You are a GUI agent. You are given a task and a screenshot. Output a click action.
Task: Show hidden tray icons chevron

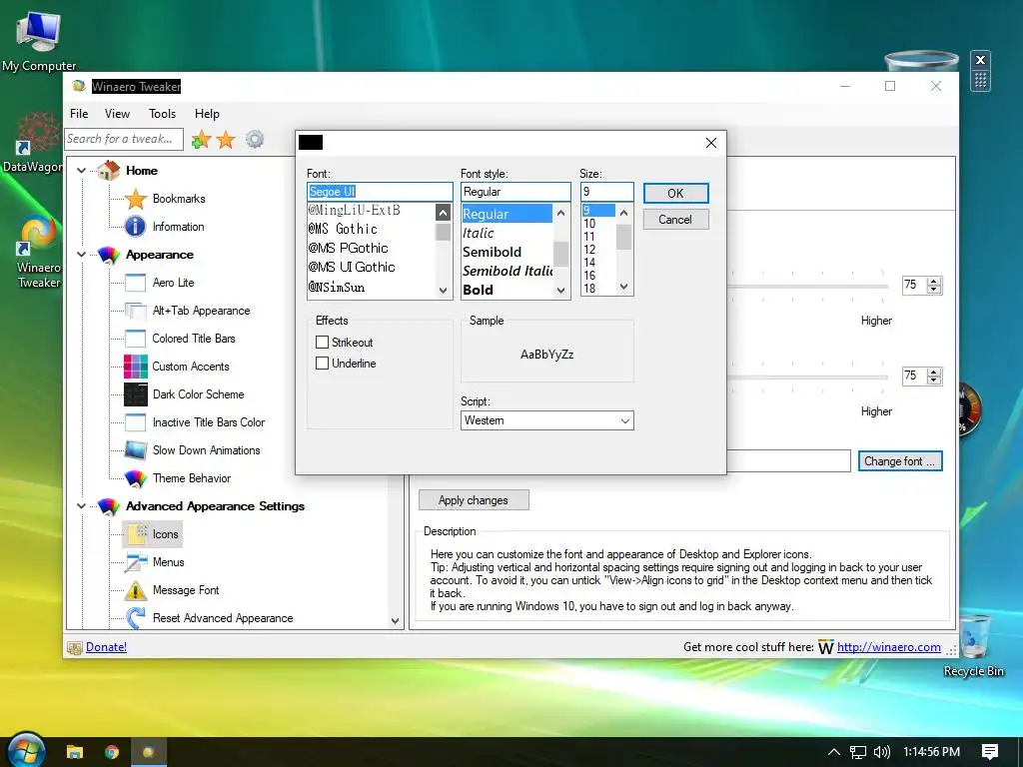point(833,752)
